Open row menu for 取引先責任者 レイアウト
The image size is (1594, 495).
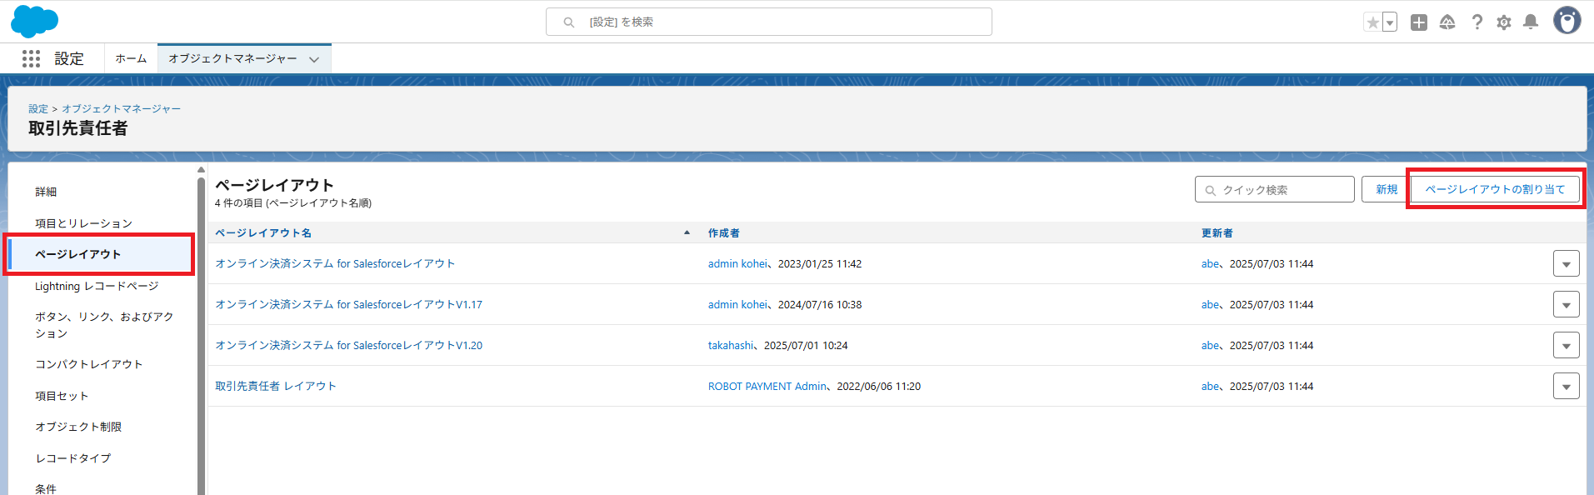(x=1566, y=386)
